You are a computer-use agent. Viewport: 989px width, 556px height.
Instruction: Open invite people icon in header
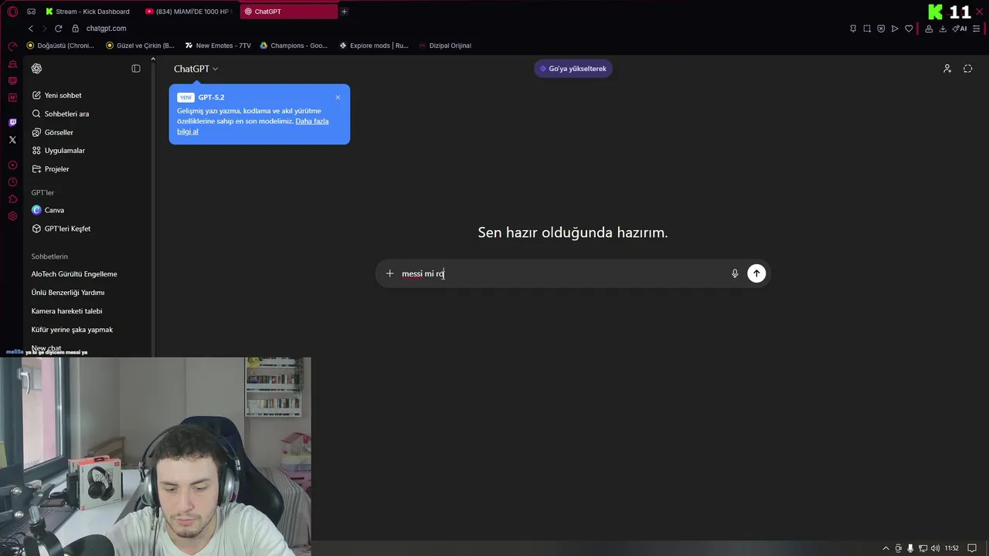pos(947,69)
